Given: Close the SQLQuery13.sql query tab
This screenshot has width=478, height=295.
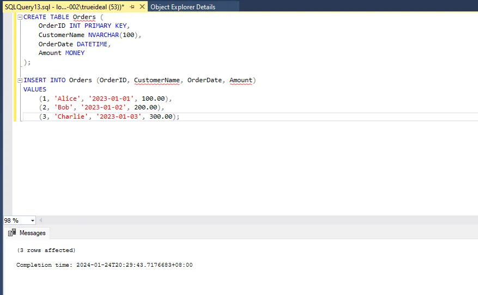Looking at the screenshot, I should (141, 7).
